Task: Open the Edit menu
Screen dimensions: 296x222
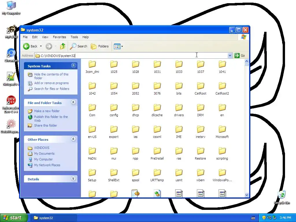Action: pyautogui.click(x=35, y=37)
